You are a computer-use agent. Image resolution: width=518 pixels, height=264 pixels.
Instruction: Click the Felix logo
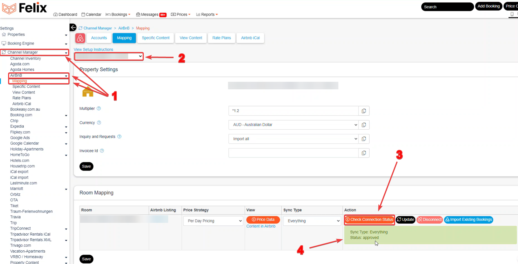[24, 8]
